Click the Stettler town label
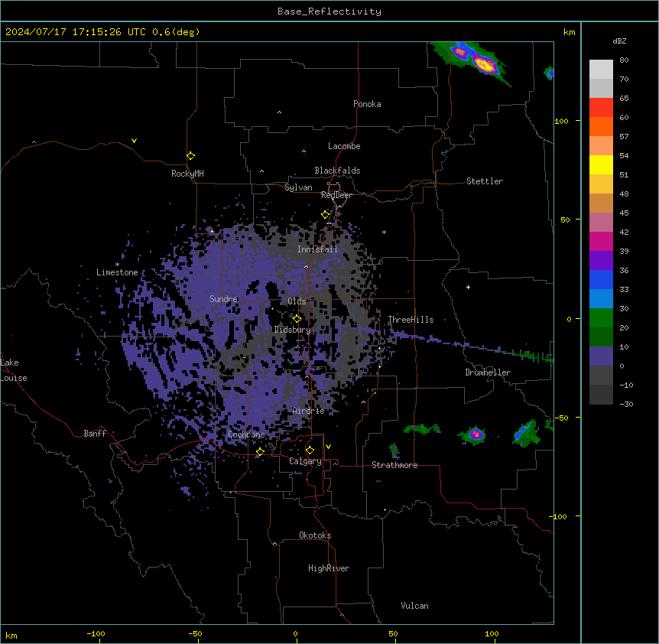This screenshot has width=659, height=644. coord(485,181)
